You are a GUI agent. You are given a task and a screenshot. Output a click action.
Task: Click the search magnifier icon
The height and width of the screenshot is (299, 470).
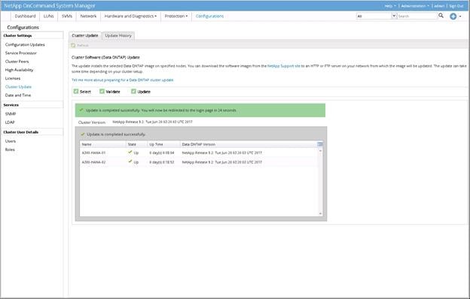[441, 16]
